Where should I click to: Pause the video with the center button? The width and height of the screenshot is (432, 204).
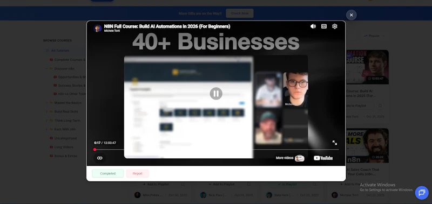pos(216,94)
